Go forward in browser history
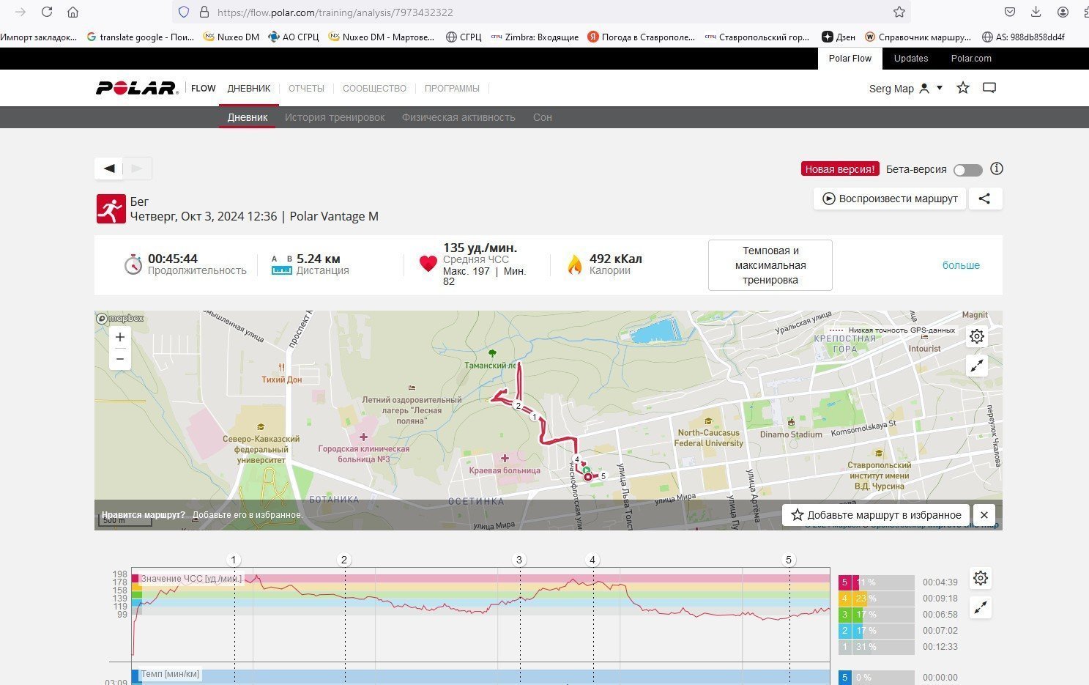1089x685 pixels. click(x=21, y=12)
